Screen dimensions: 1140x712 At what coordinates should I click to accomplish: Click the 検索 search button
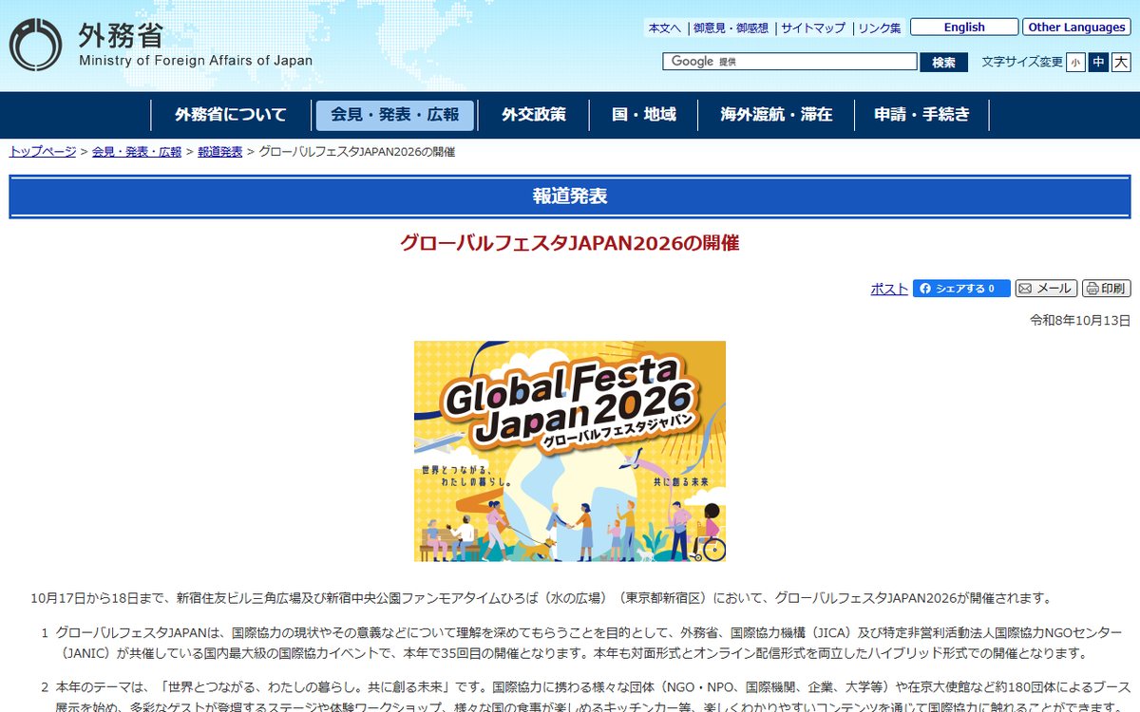click(x=943, y=62)
